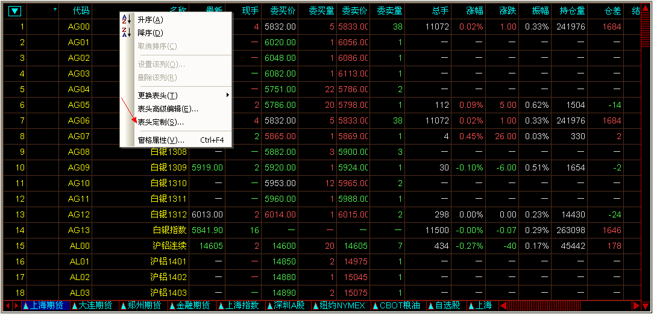Click the 委买价 column header
This screenshot has height=315, width=654.
(283, 11)
